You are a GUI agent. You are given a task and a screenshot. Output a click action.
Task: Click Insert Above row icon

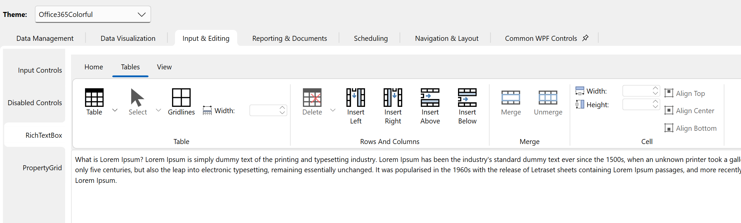[x=430, y=98]
